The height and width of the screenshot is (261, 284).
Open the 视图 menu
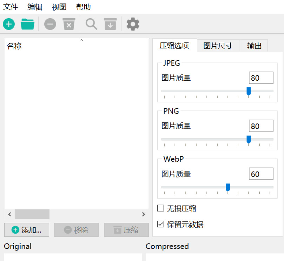[x=59, y=7]
